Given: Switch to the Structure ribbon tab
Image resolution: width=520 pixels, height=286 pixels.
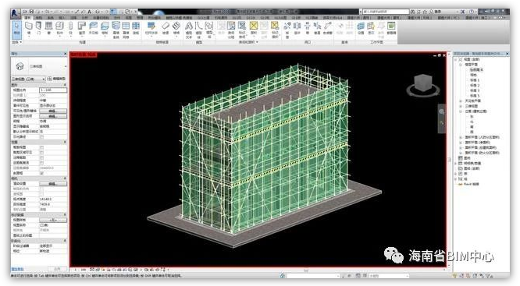Looking at the screenshot, I should pos(39,18).
